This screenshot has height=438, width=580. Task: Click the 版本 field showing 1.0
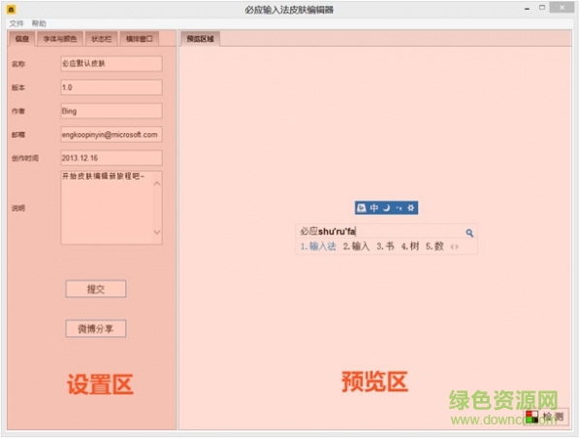112,87
